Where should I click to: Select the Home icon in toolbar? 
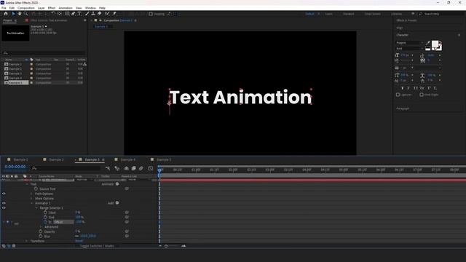coord(6,14)
